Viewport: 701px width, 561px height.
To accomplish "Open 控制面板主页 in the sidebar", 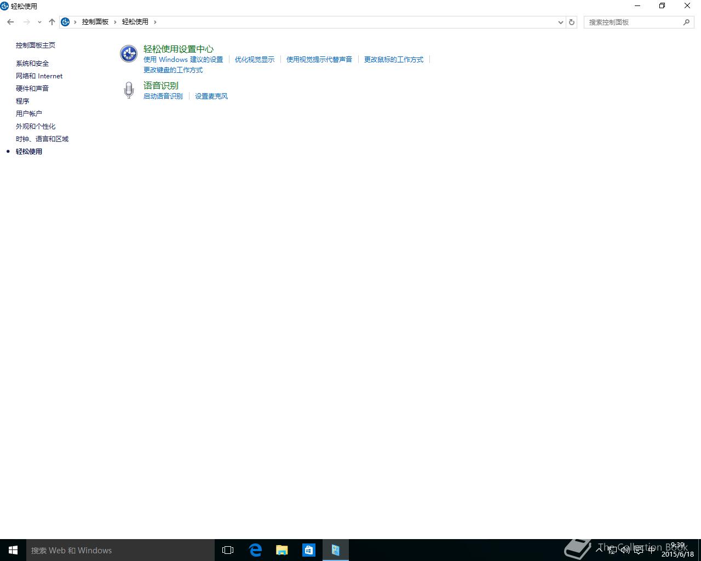I will coord(36,45).
